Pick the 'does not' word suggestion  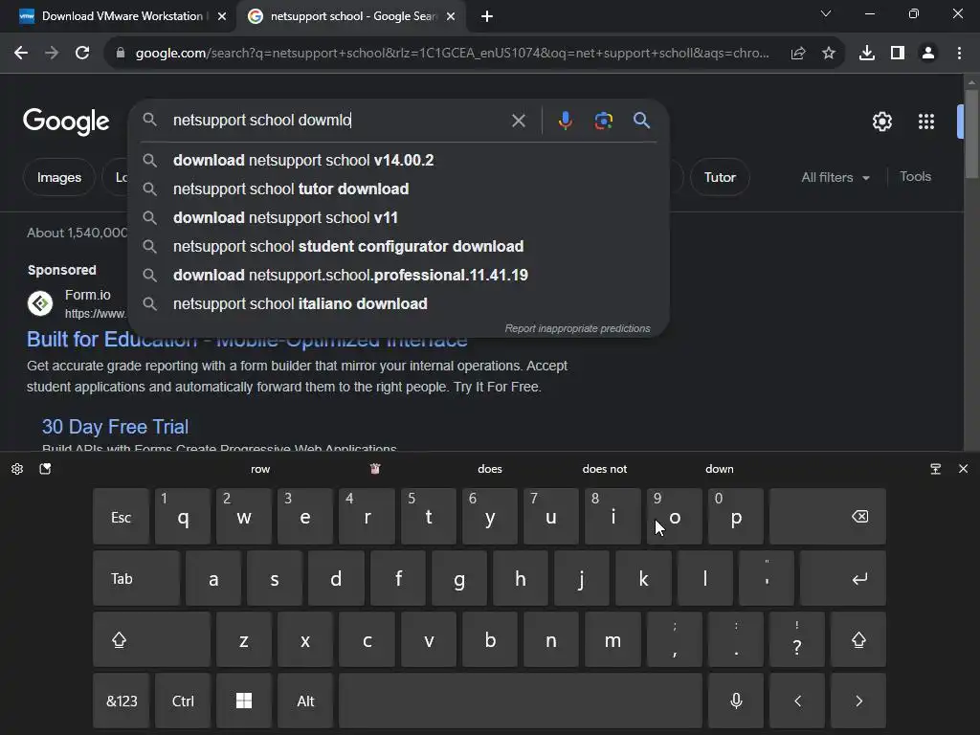pyautogui.click(x=605, y=469)
